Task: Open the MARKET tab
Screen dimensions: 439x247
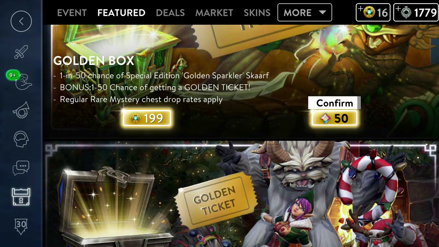Action: click(x=214, y=13)
